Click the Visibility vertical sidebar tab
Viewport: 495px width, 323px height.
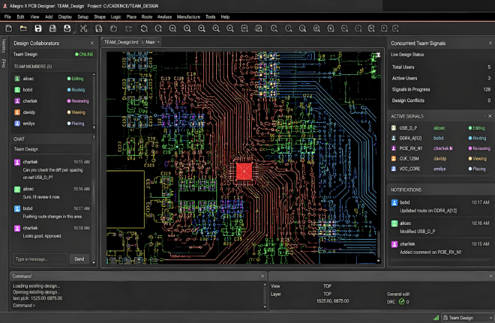(x=4, y=46)
